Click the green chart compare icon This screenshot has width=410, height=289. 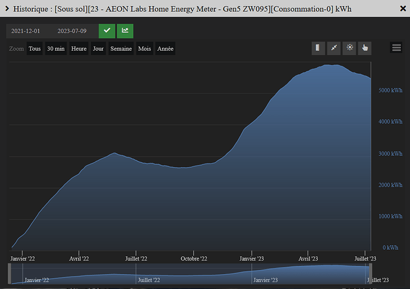click(125, 31)
